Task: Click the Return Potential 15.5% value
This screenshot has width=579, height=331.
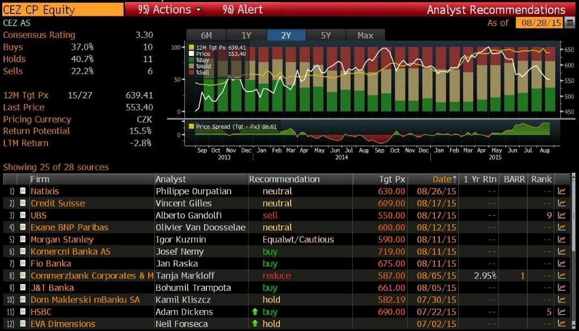Action: coord(140,131)
